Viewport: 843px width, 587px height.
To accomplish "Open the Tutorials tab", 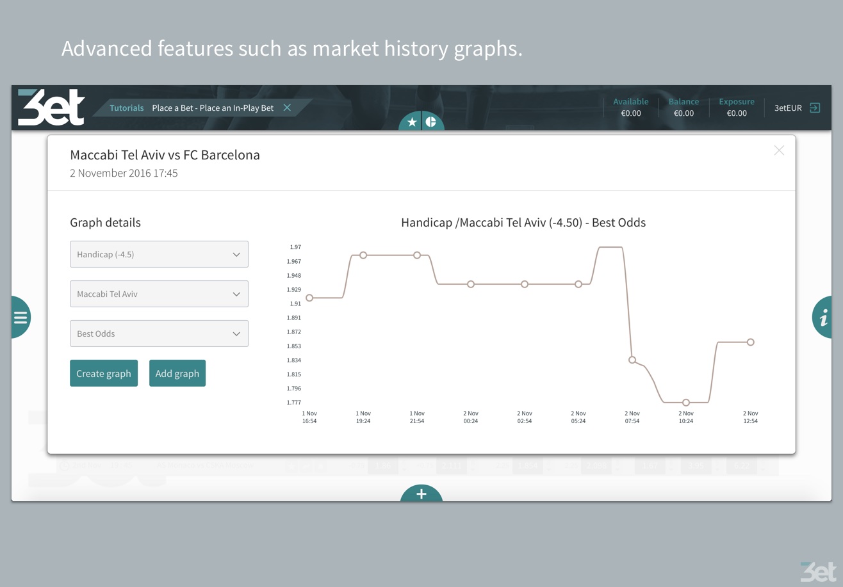I will 126,108.
